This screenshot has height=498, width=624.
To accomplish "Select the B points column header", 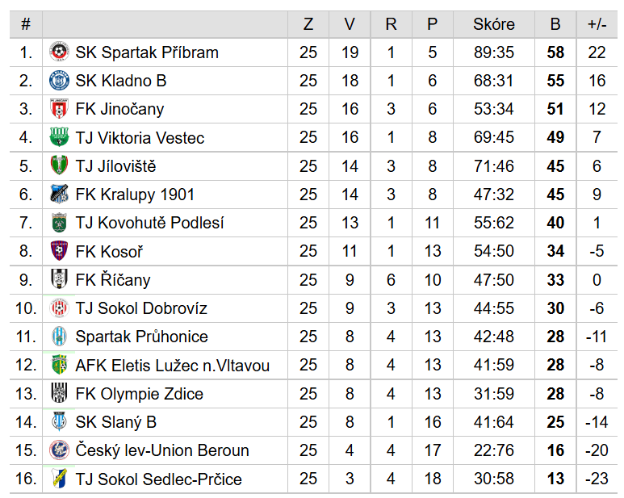I will (x=555, y=24).
